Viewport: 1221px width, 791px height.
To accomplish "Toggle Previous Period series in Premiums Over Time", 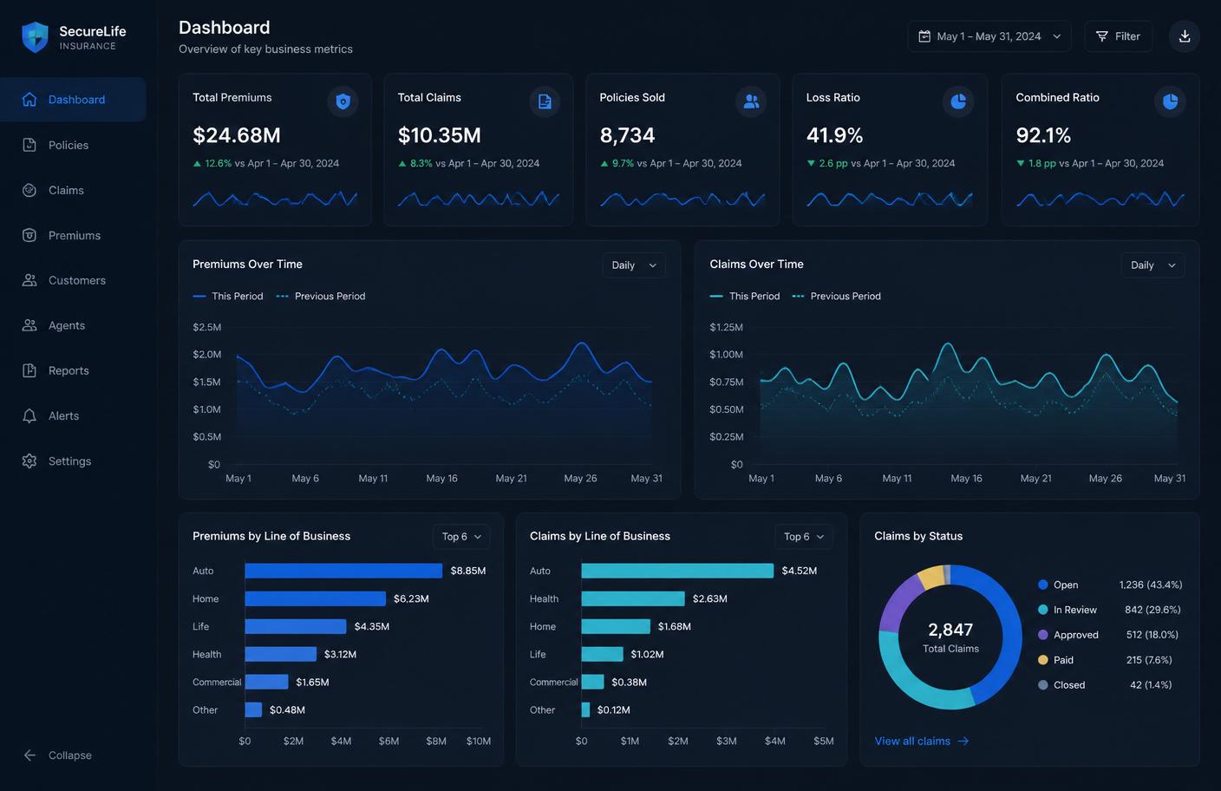I will pos(321,297).
